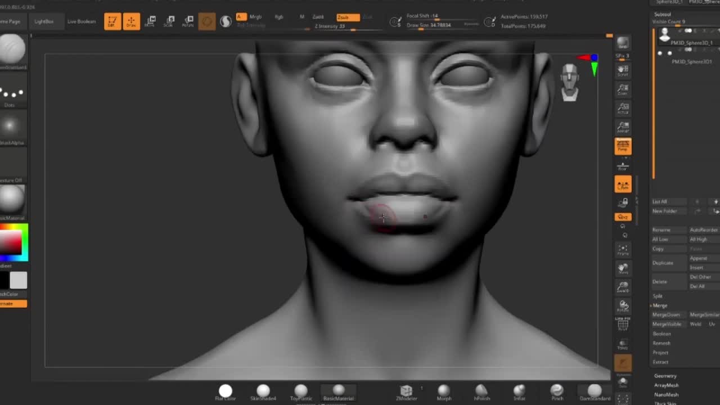Activate the Edit mode button

(x=112, y=21)
